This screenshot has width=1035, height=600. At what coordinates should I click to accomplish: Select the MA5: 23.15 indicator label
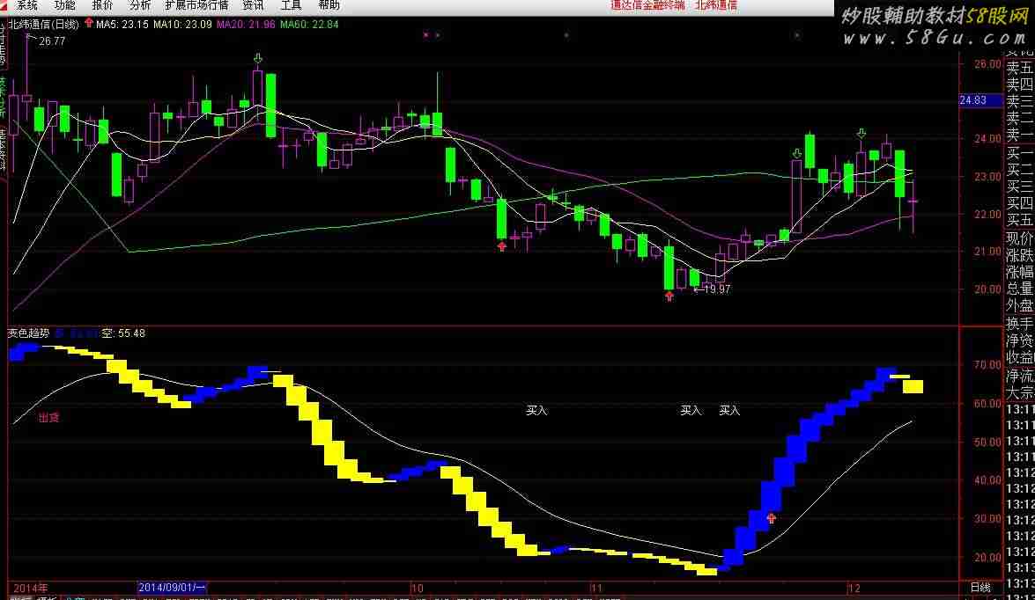click(122, 25)
